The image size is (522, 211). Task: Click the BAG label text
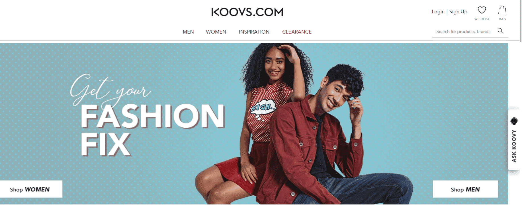click(502, 19)
